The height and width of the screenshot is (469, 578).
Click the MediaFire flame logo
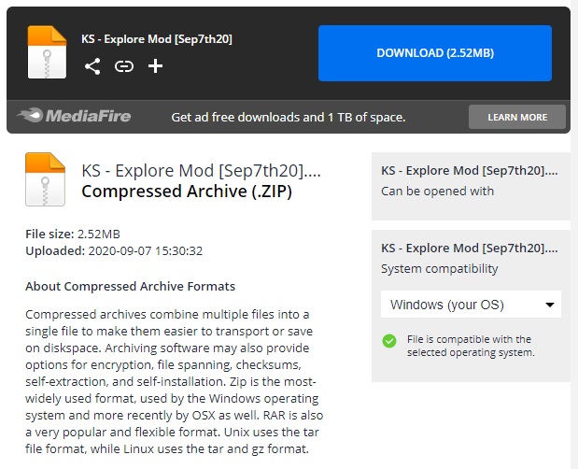[x=30, y=117]
